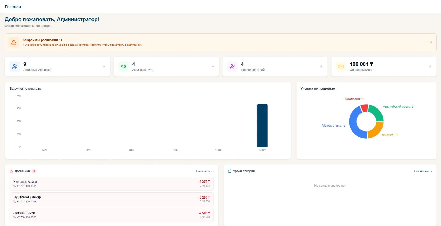Open debtor Жумабеков Данияр row
This screenshot has height=226, width=441.
[111, 199]
